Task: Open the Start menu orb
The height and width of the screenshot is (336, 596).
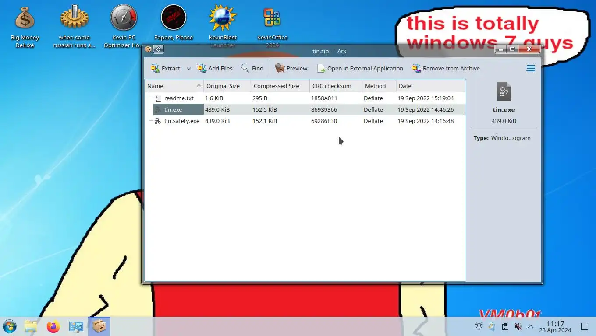Action: pos(9,326)
